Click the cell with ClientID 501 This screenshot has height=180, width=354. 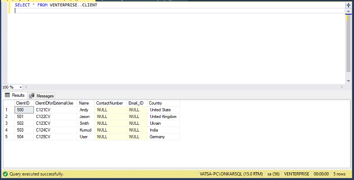pyautogui.click(x=24, y=116)
